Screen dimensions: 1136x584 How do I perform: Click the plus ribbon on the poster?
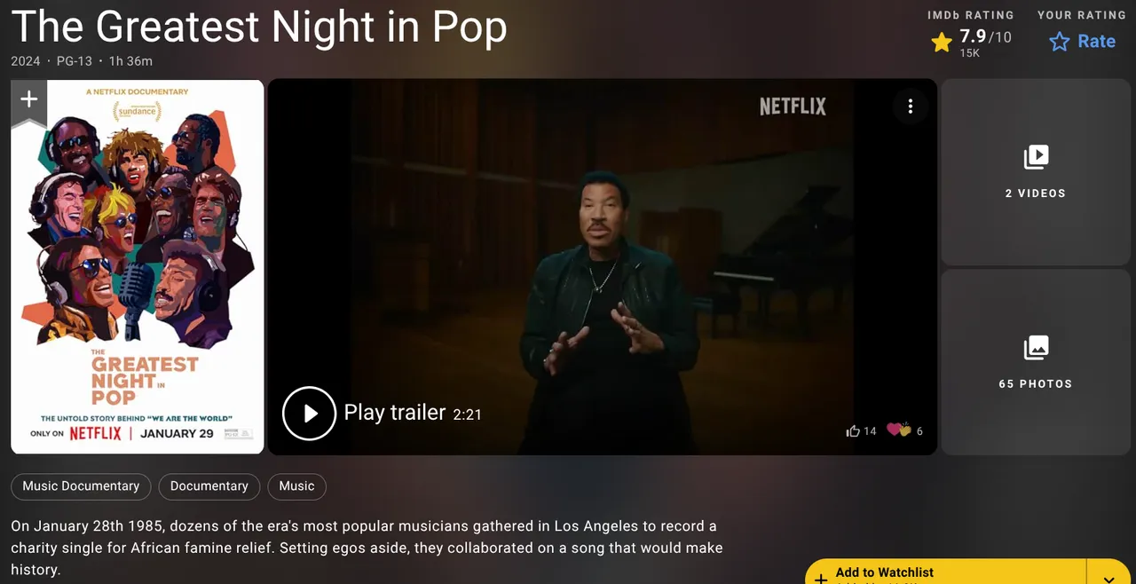pyautogui.click(x=28, y=101)
